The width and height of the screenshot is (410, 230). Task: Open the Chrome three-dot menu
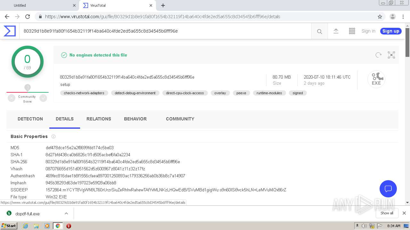tap(403, 17)
